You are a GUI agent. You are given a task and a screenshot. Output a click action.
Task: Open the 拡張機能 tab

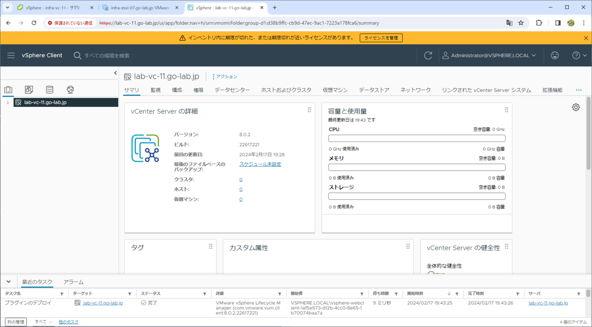tap(552, 90)
